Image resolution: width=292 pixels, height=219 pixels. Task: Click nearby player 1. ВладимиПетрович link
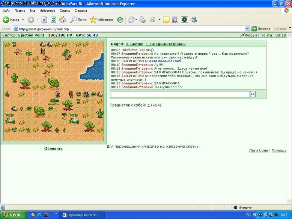coord(166,44)
